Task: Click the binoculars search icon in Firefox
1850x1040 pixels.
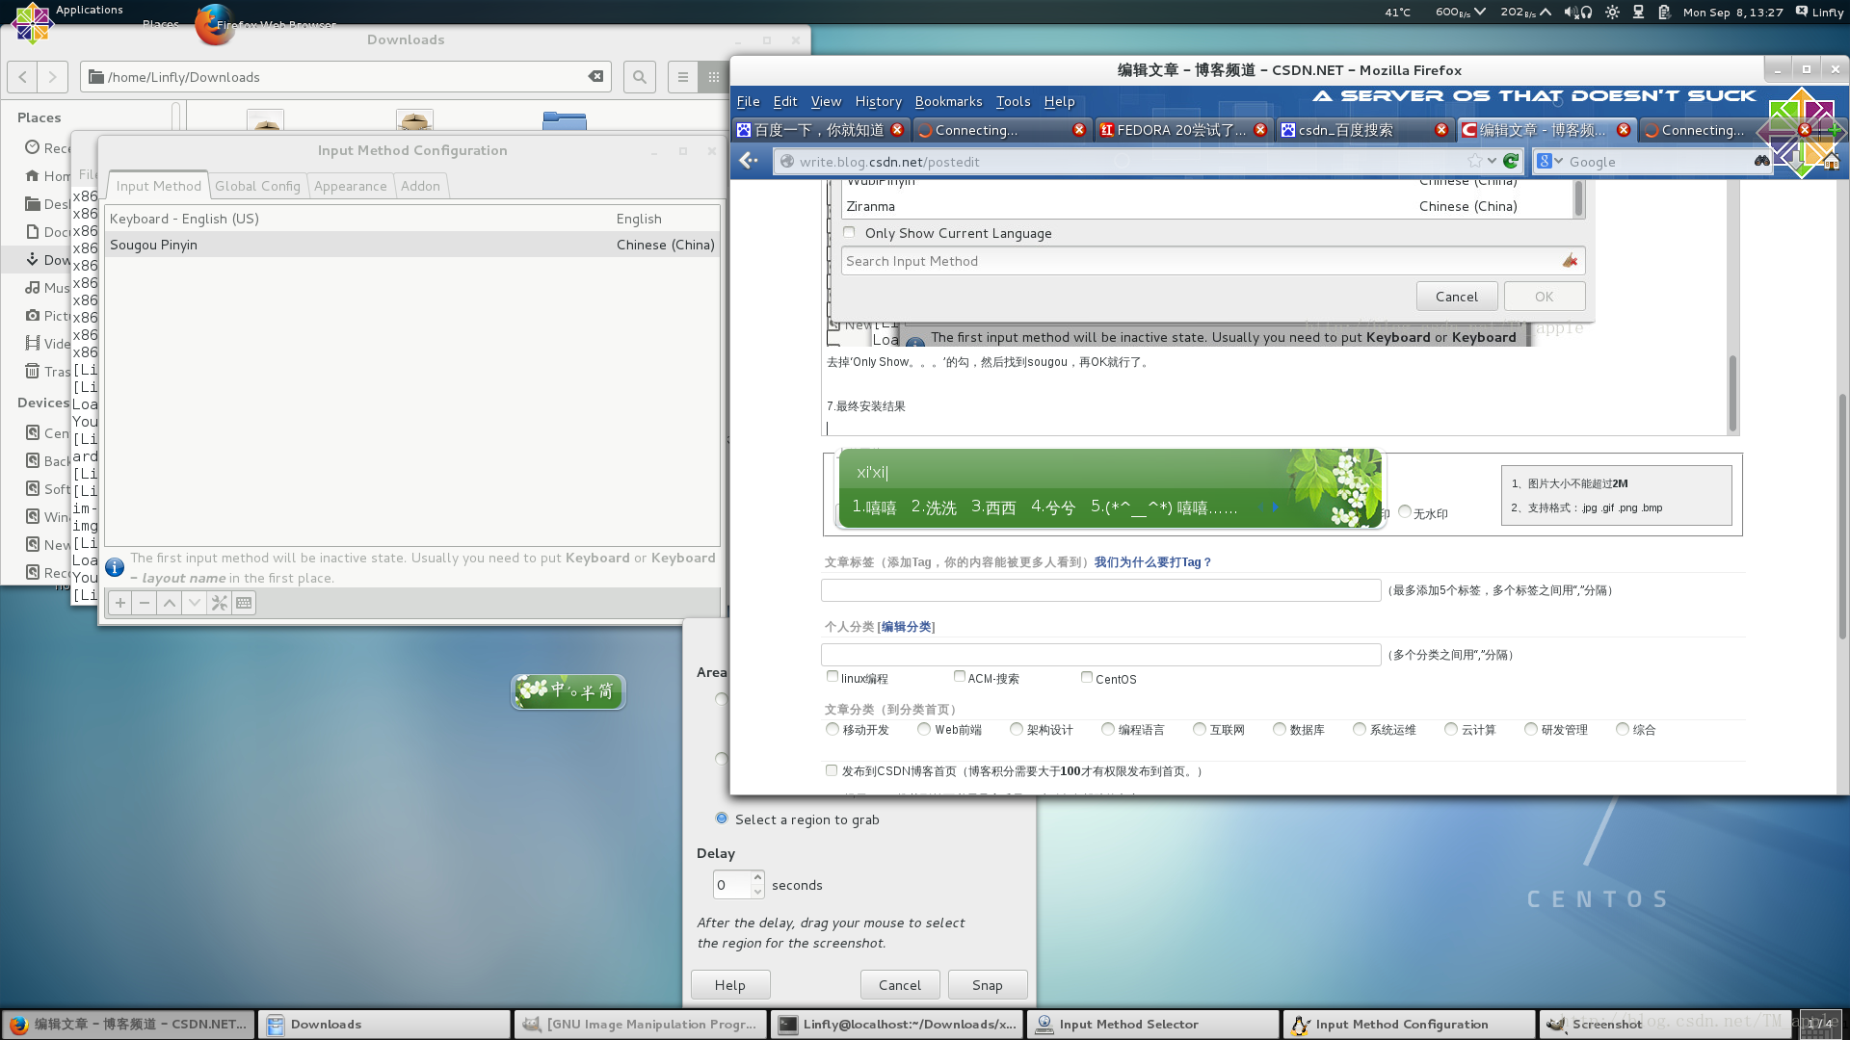Action: 1762,161
